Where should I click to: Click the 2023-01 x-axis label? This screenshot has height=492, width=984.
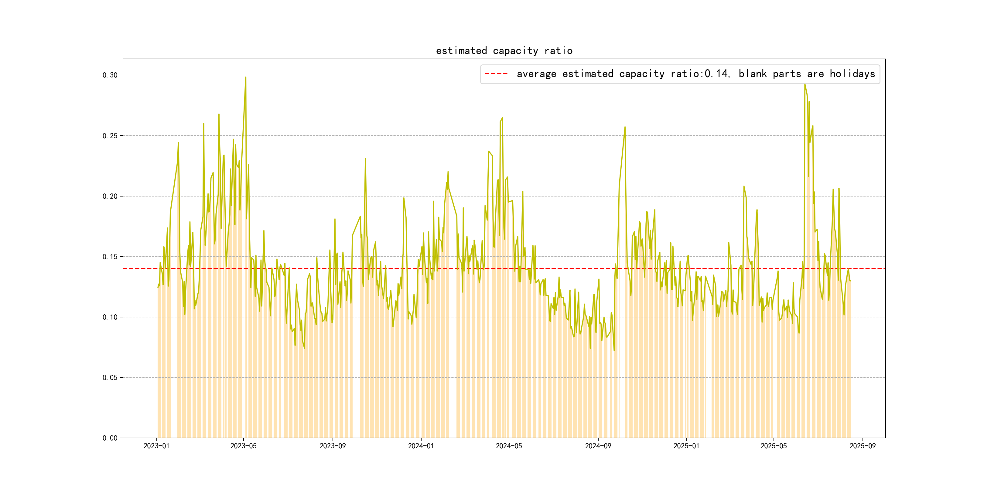pyautogui.click(x=156, y=446)
